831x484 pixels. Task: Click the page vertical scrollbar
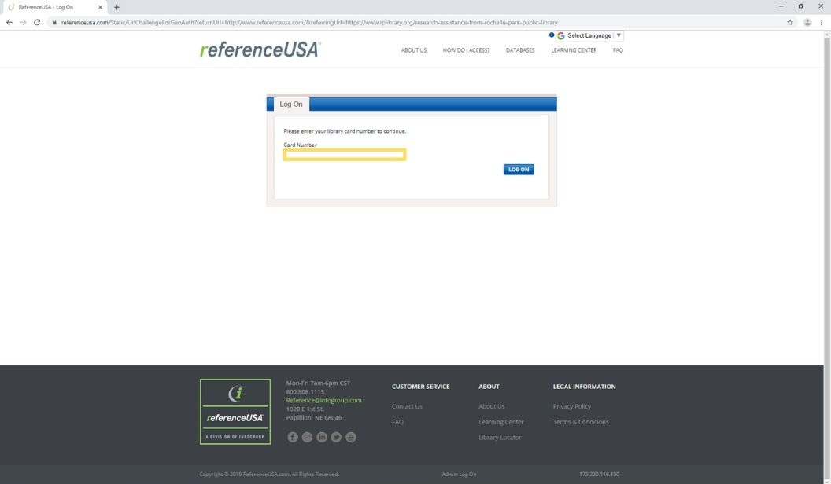(827, 257)
